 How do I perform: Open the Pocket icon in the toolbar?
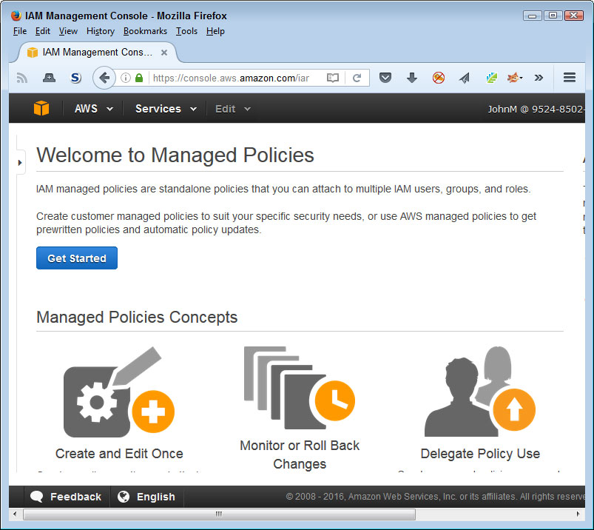385,78
